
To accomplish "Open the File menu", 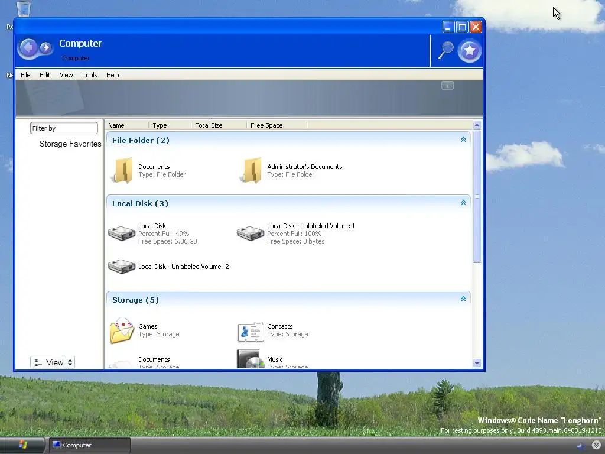I will pyautogui.click(x=25, y=75).
